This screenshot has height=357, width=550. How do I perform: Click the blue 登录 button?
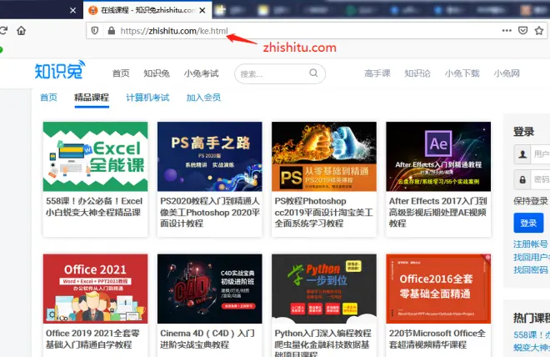click(x=528, y=223)
